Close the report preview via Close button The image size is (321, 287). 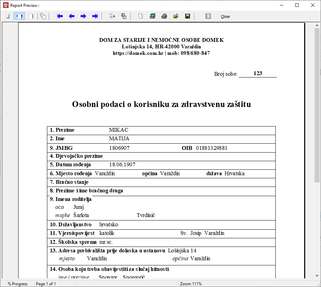click(x=225, y=16)
